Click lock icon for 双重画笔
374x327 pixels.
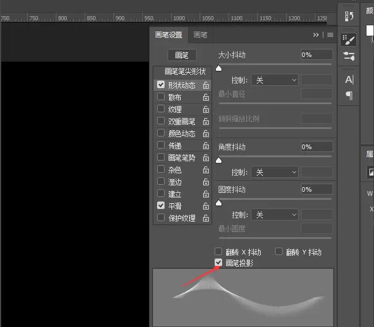click(206, 121)
